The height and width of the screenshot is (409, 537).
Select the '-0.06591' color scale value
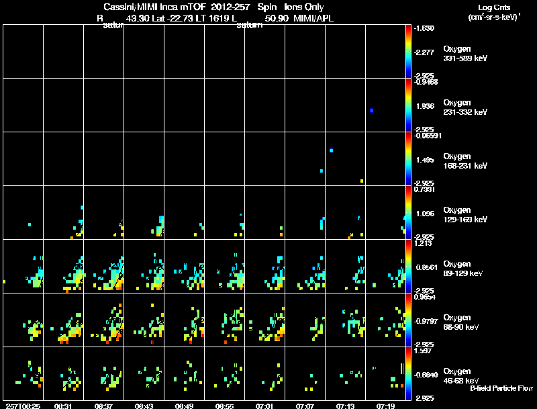(427, 136)
